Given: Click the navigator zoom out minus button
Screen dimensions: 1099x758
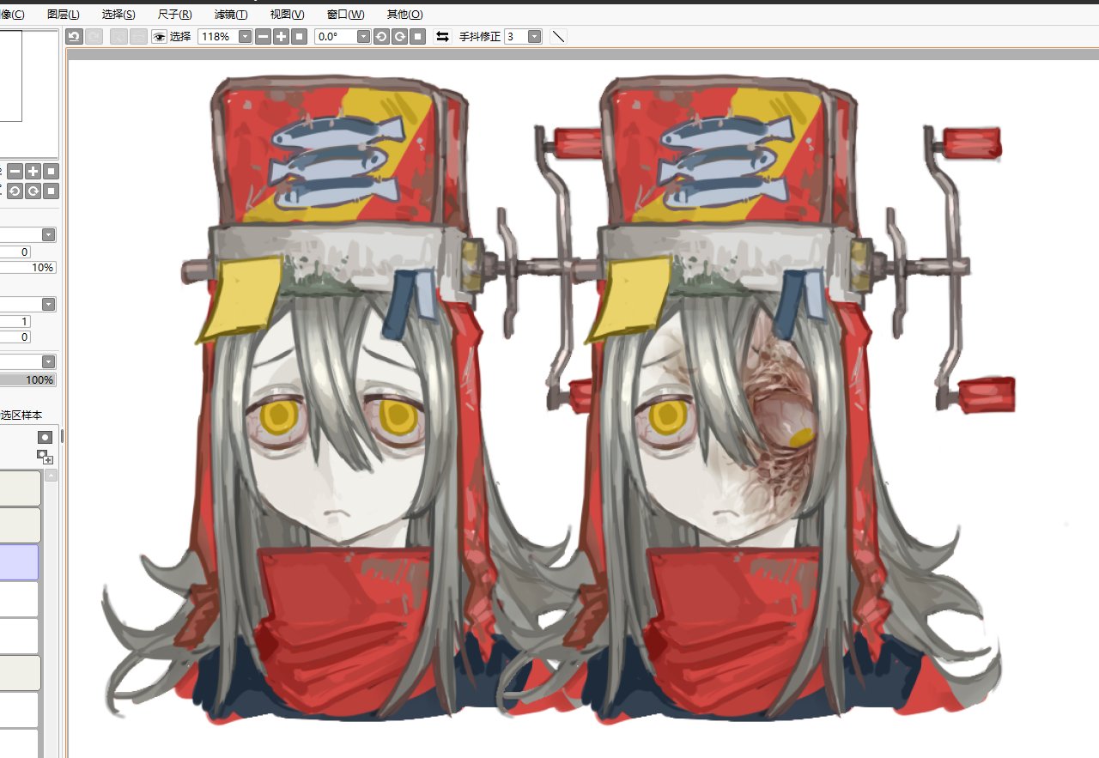Looking at the screenshot, I should (15, 172).
